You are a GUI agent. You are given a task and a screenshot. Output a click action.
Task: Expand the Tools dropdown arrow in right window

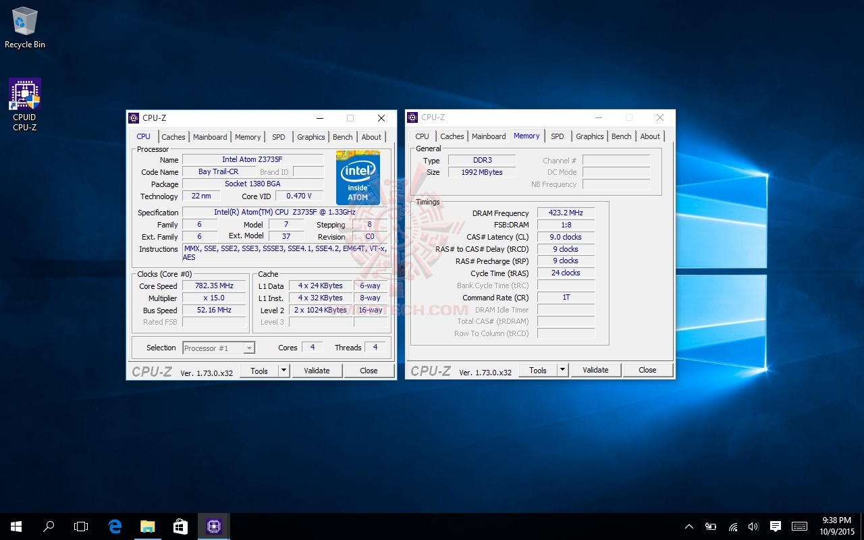pyautogui.click(x=562, y=370)
